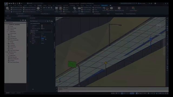Click the application menu button
173x97 pixels.
click(x=6, y=4)
